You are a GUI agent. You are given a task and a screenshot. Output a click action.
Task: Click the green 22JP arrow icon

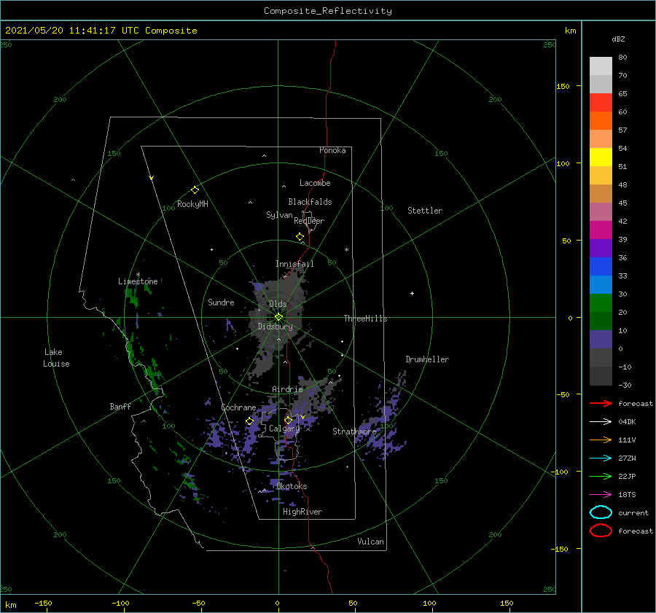pos(601,476)
